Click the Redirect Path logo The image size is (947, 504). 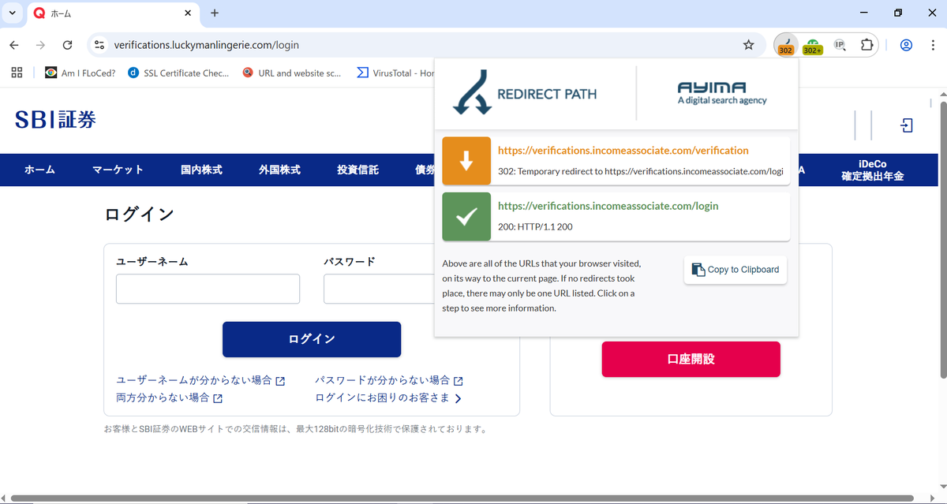[x=524, y=93]
